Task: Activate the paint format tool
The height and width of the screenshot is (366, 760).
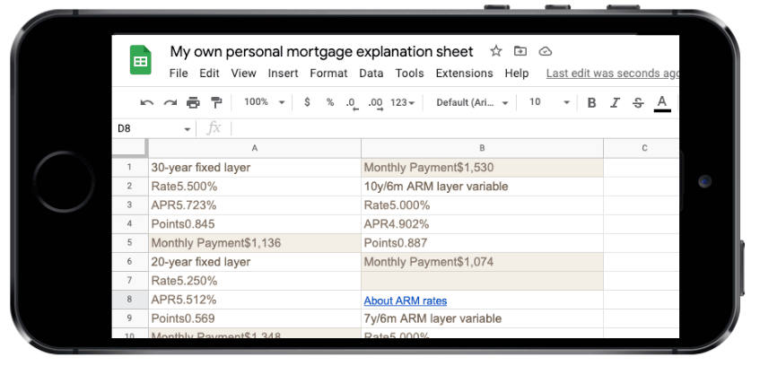Action: 216,103
